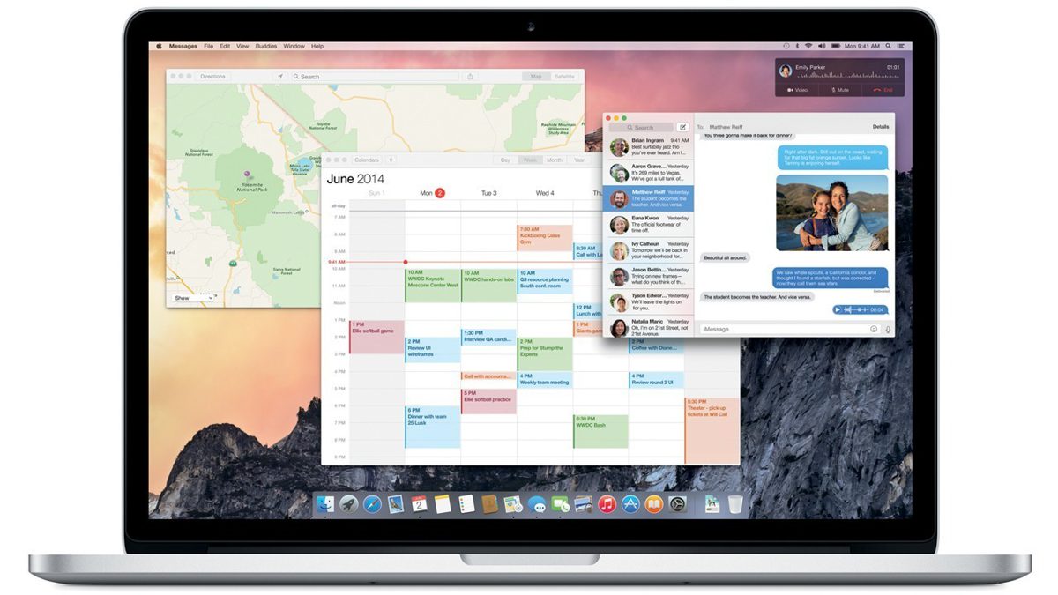Select Natalia Maric conversation
1058x595 pixels.
(648, 326)
